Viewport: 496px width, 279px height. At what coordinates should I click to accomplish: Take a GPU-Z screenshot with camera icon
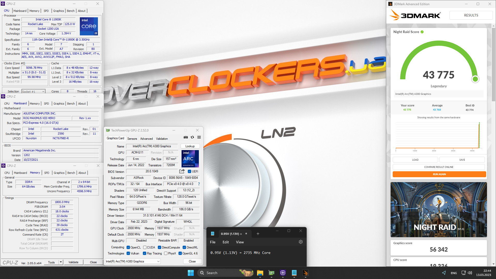(x=185, y=137)
